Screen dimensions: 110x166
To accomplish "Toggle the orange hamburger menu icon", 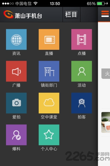I will [x=105, y=14].
